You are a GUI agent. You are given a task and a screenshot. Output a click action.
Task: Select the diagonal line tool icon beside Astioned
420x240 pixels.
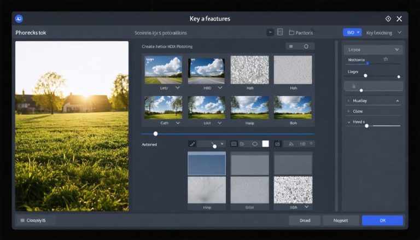192,144
